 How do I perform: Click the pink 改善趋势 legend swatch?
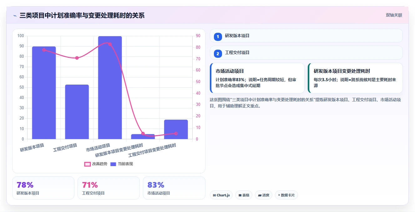click(88, 164)
